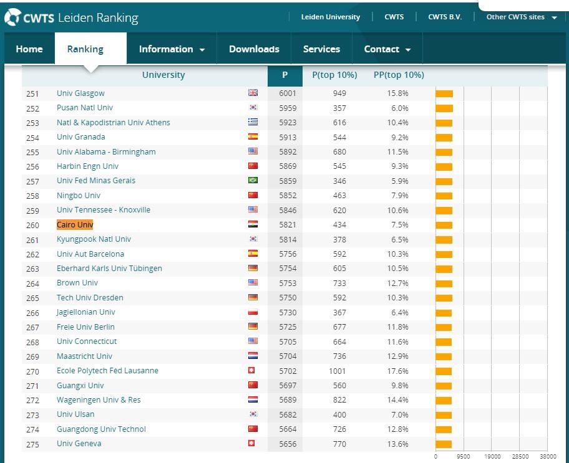569x463 pixels.
Task: Sort by the P column header
Action: click(x=284, y=75)
